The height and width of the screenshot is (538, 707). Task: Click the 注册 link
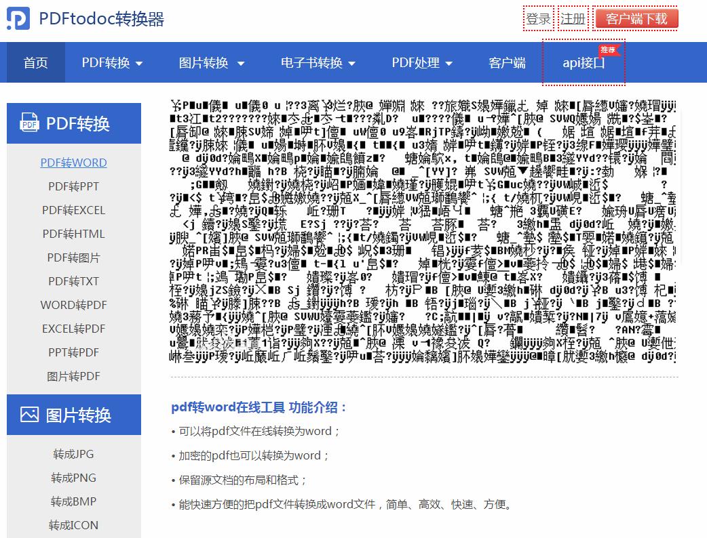[573, 18]
